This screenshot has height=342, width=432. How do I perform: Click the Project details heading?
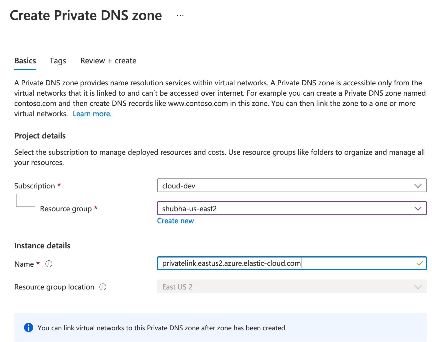pyautogui.click(x=40, y=136)
